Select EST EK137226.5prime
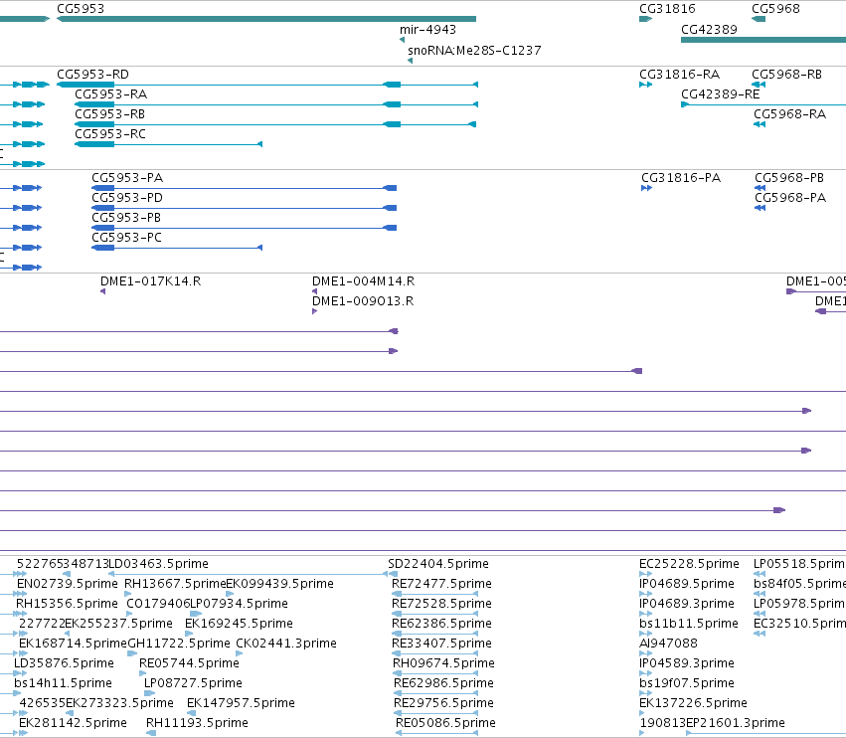This screenshot has height=738, width=846. [693, 703]
